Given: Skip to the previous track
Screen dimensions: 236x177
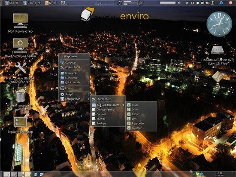Looking at the screenshot, I should pos(203,3).
